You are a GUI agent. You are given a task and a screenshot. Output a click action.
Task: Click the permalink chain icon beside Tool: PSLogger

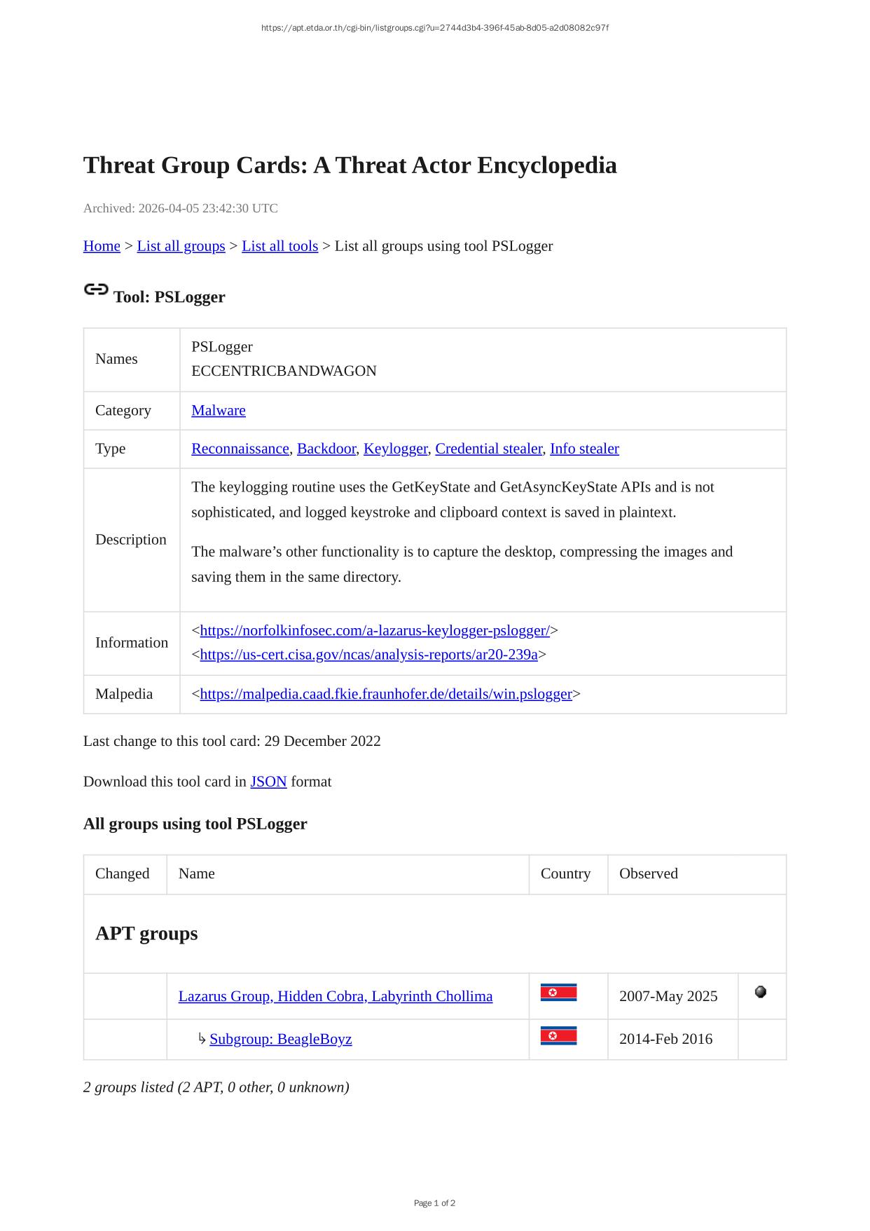(x=96, y=290)
